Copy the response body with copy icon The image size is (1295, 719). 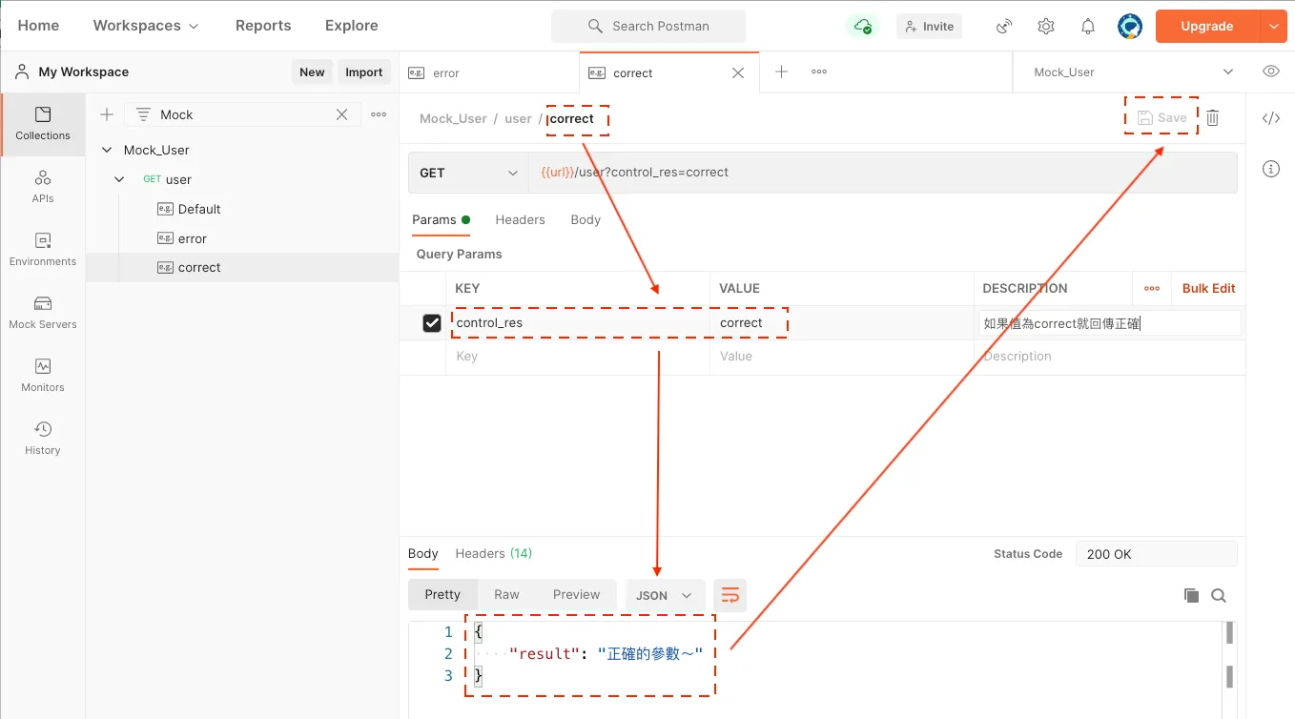point(1191,595)
